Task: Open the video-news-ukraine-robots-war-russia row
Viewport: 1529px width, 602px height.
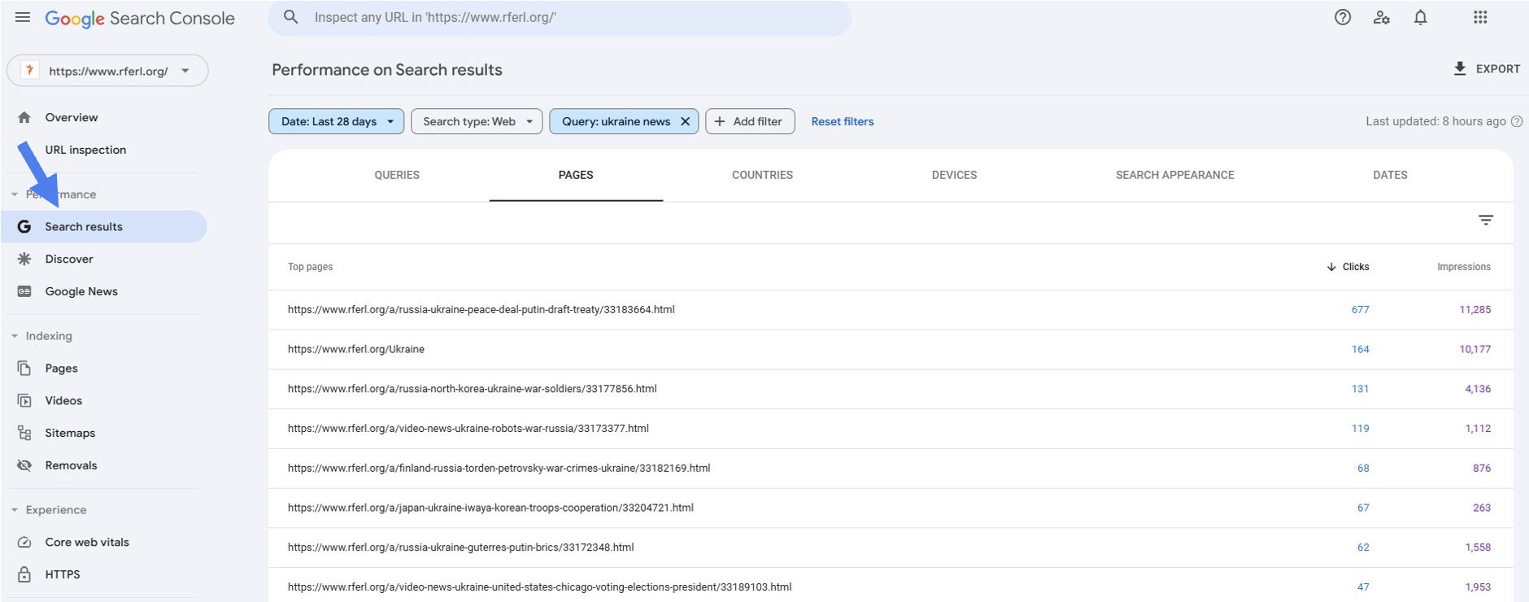Action: click(891, 429)
